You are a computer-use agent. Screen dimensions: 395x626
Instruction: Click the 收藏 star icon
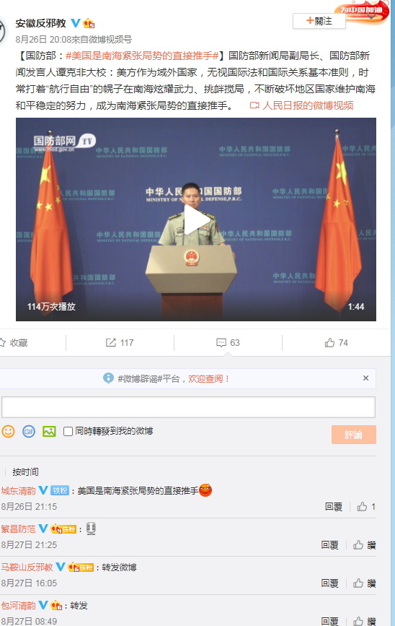(3, 342)
